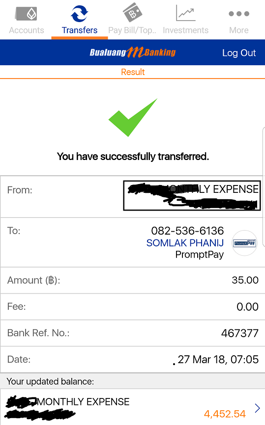This screenshot has height=425, width=265.
Task: Open the Investments chart icon
Action: pyautogui.click(x=185, y=13)
